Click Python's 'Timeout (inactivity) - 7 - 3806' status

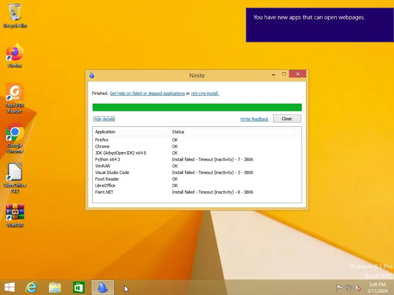coord(225,159)
